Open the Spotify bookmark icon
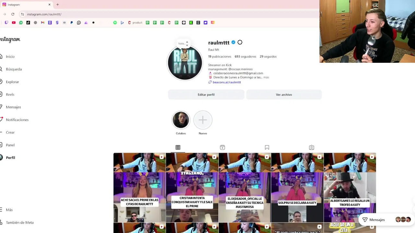This screenshot has height=233, width=415. tap(115, 23)
